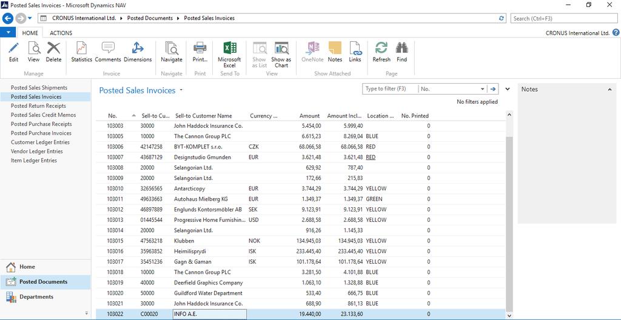Open the Departments navigation button
The height and width of the screenshot is (320, 621).
tap(45, 297)
